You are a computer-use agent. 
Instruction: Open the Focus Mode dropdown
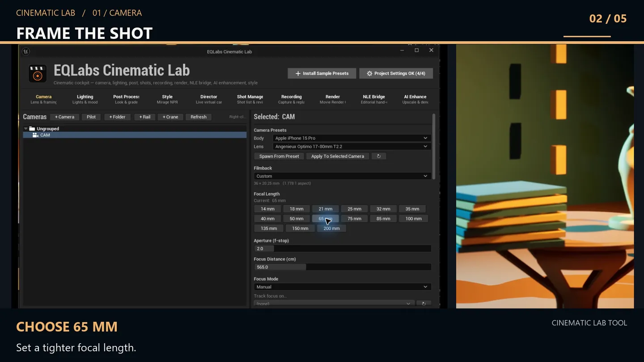coord(342,287)
